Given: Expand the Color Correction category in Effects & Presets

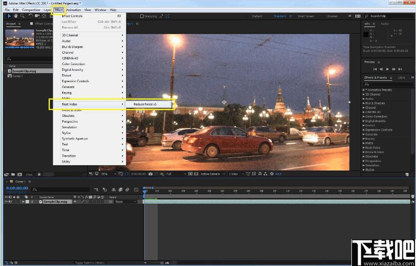Looking at the screenshot, I should click(364, 116).
